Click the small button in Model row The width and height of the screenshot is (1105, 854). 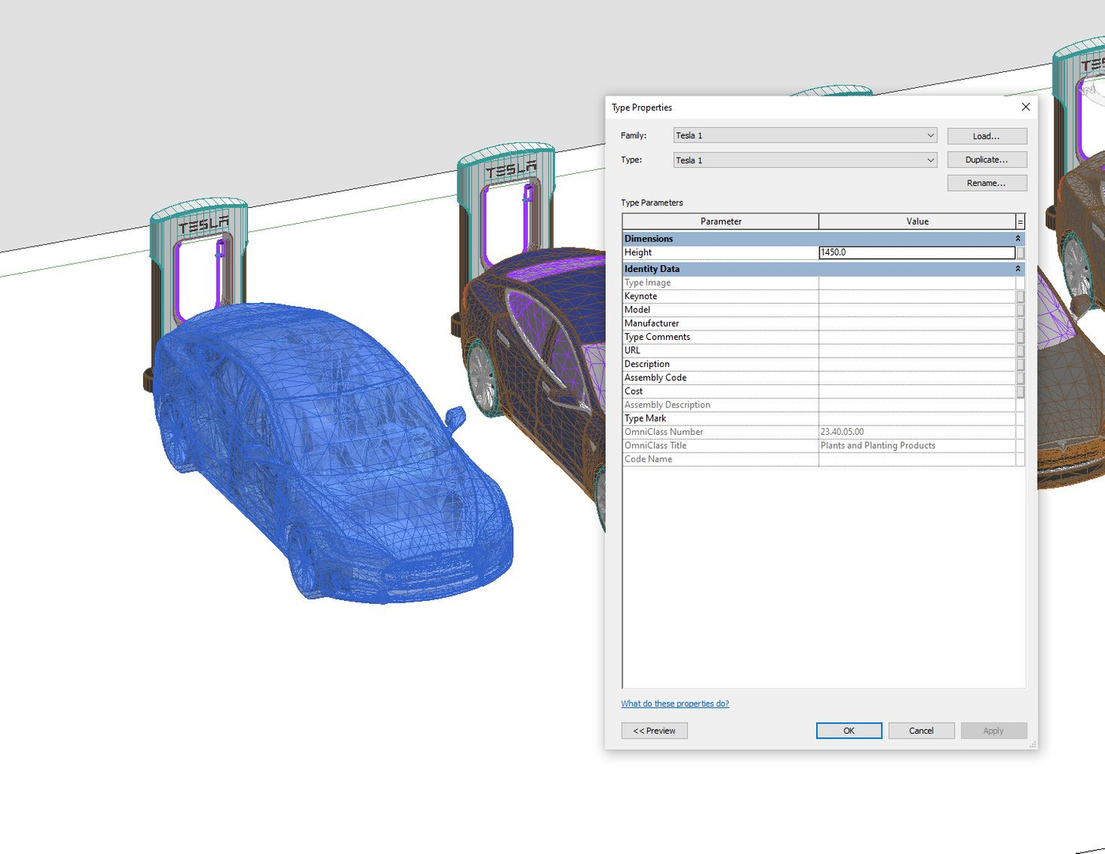coord(1020,310)
